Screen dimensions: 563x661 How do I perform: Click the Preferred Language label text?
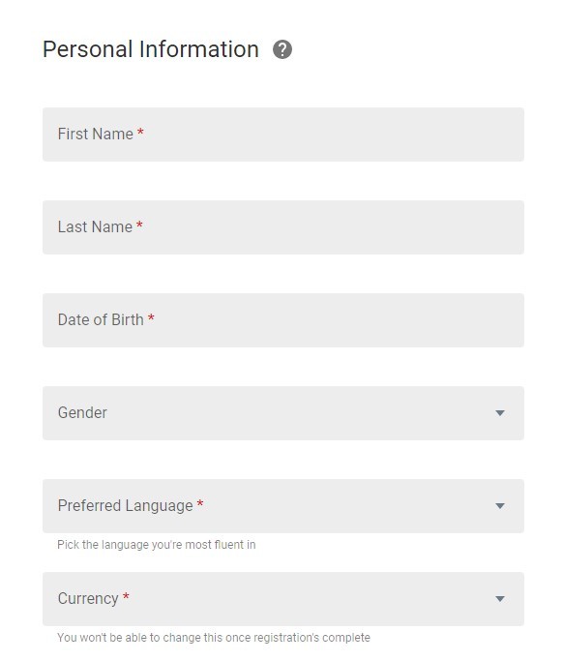click(x=125, y=506)
